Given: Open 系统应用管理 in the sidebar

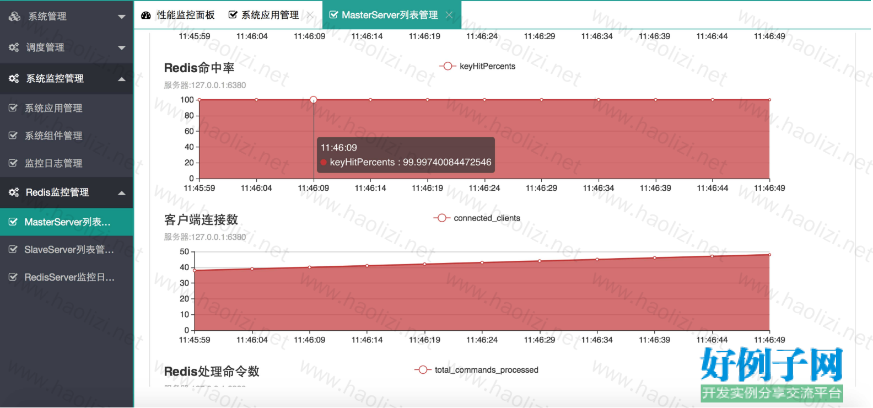Looking at the screenshot, I should 53,108.
